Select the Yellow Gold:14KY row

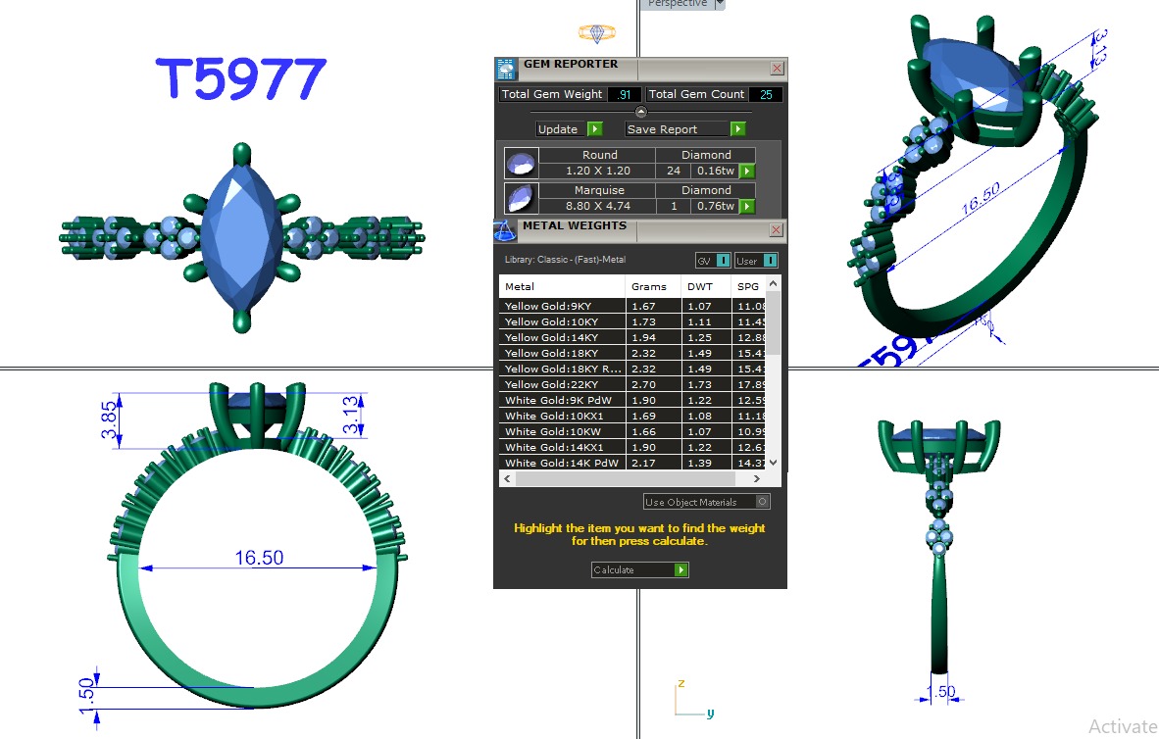pos(632,337)
